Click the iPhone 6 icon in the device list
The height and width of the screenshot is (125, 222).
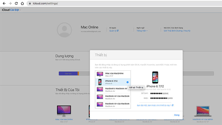tap(100, 82)
